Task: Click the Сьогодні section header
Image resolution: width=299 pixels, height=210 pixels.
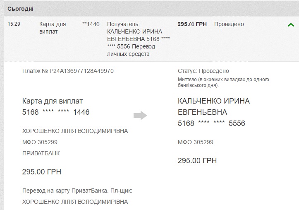Action: click(20, 9)
